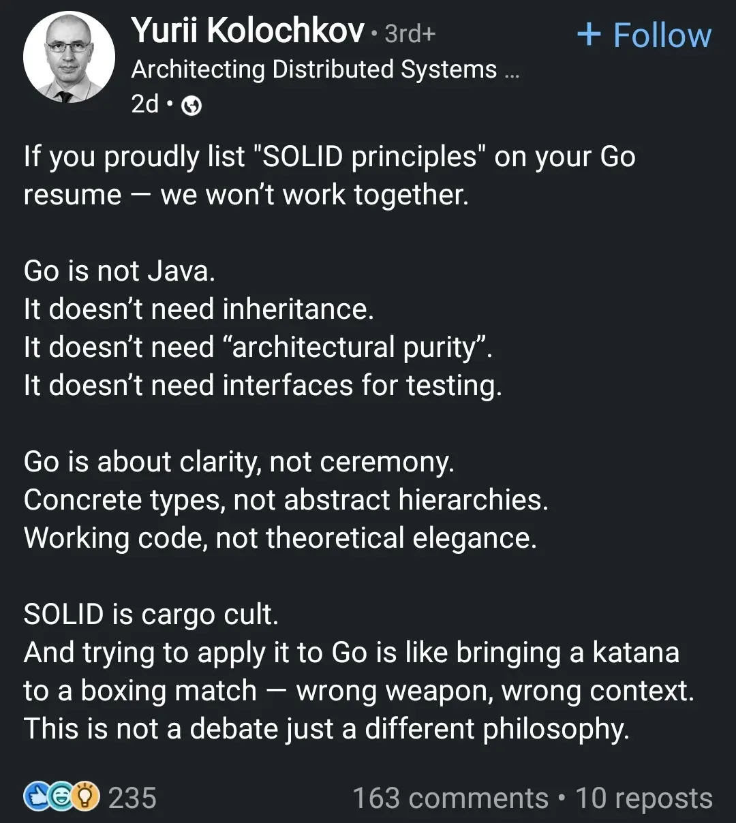Screen dimensions: 736x823
Task: Click the "2d" post timestamp
Action: tap(144, 104)
